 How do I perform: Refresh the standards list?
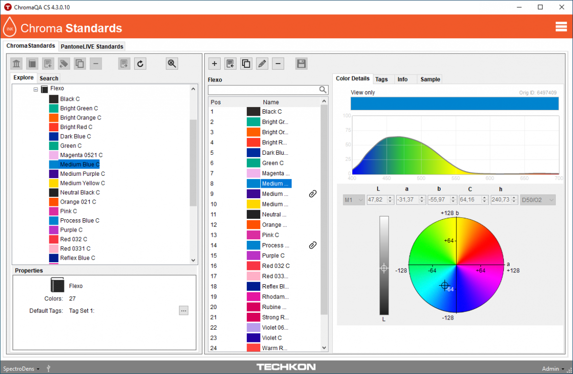[140, 63]
